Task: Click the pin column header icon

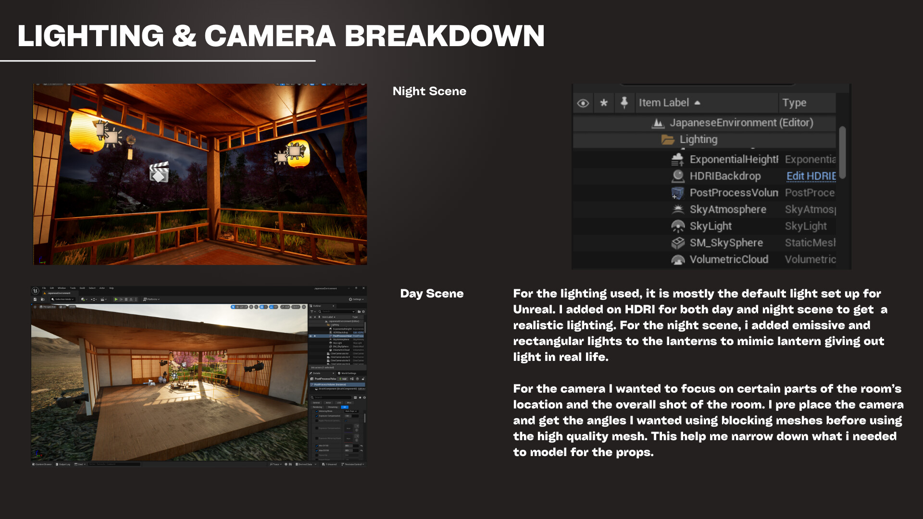Action: [x=624, y=102]
